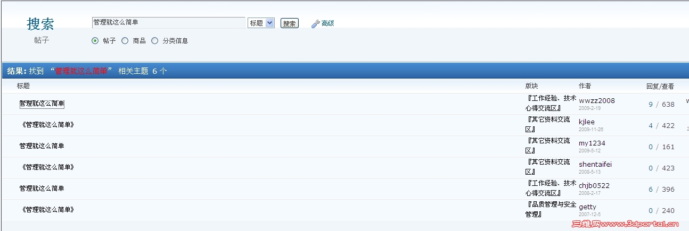Click the reply count 4 in kjlee's row
Screen dimensions: 689x231
pyautogui.click(x=651, y=126)
